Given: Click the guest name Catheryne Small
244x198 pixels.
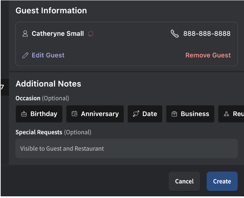Looking at the screenshot, I should click(x=58, y=34).
